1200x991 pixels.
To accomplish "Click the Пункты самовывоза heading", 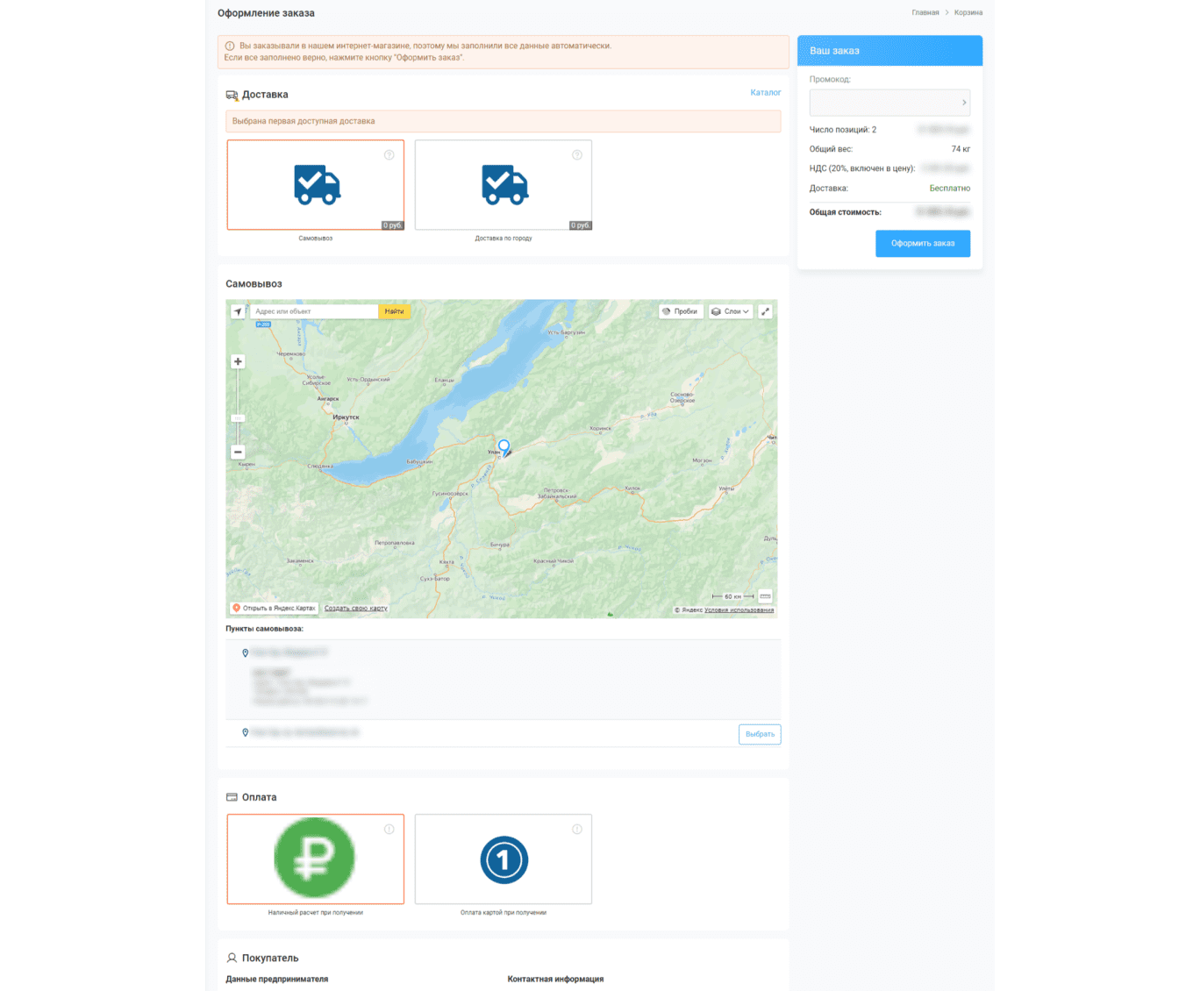I will (x=264, y=629).
